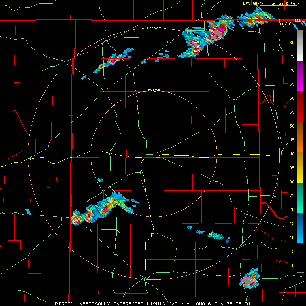Click the 50 NMI range ring label

[154, 91]
